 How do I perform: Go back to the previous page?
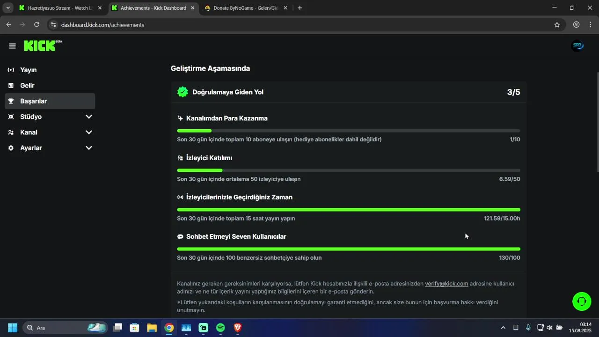click(x=8, y=25)
